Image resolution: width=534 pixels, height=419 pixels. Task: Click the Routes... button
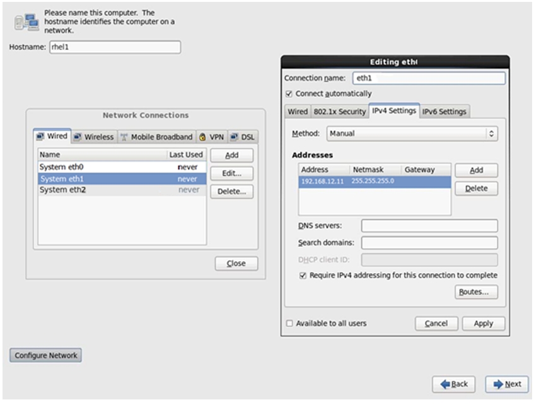tap(476, 292)
